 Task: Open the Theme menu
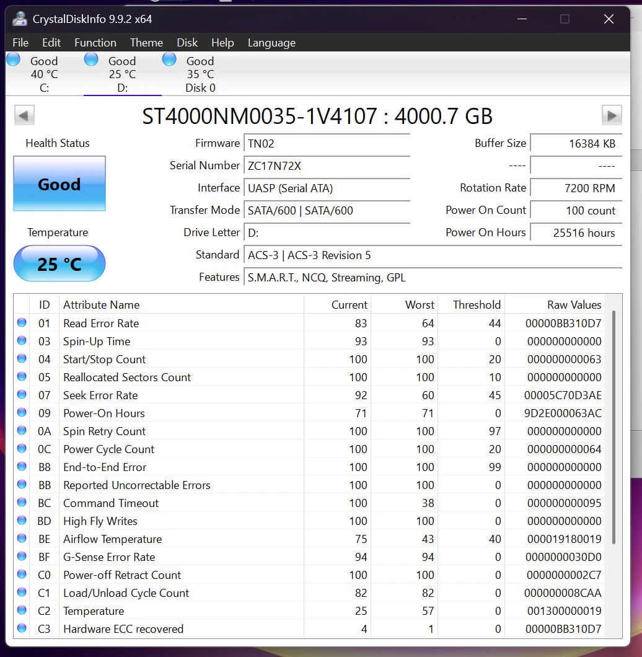pos(146,43)
